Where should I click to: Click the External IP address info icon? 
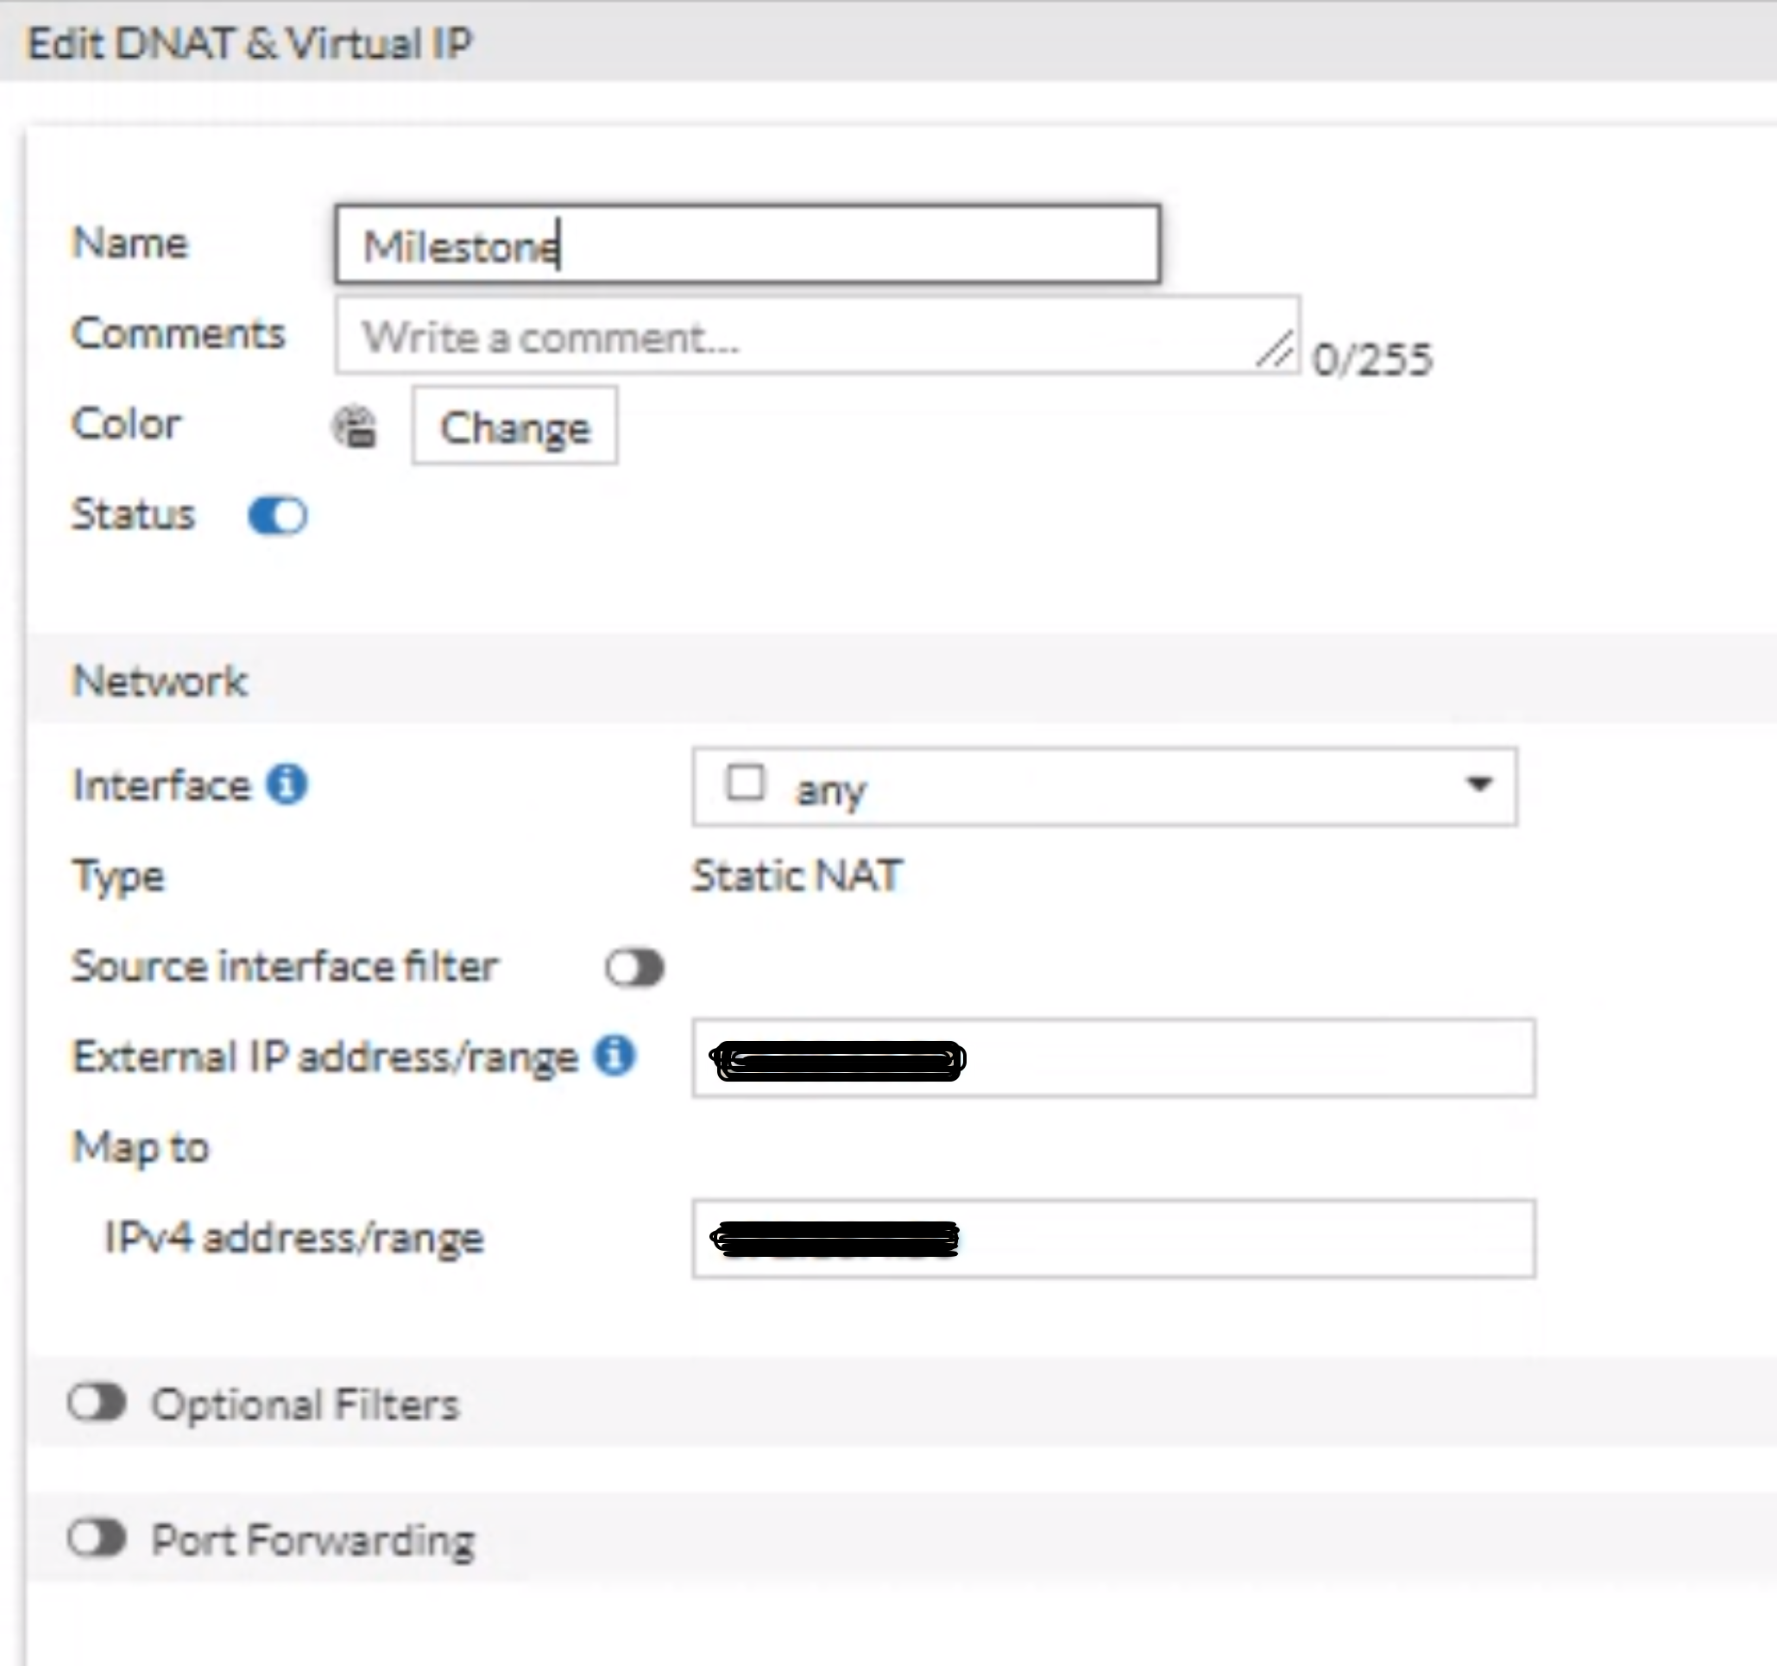(615, 1055)
